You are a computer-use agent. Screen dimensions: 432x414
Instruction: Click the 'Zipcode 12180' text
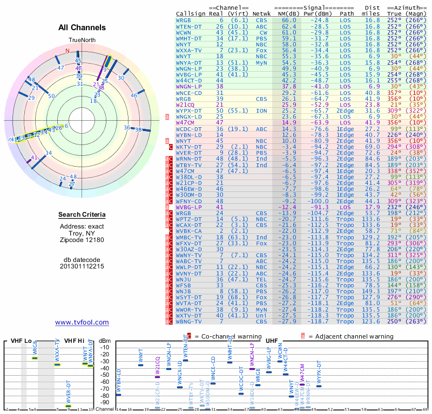tap(82, 240)
